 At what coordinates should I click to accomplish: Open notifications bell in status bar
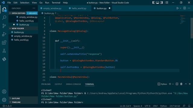[189, 106]
